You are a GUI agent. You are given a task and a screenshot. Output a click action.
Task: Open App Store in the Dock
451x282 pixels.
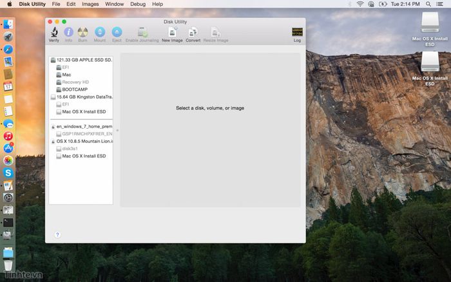click(8, 147)
